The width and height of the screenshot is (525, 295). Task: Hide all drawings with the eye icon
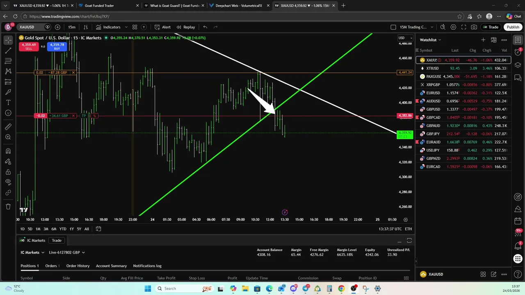tap(8, 182)
